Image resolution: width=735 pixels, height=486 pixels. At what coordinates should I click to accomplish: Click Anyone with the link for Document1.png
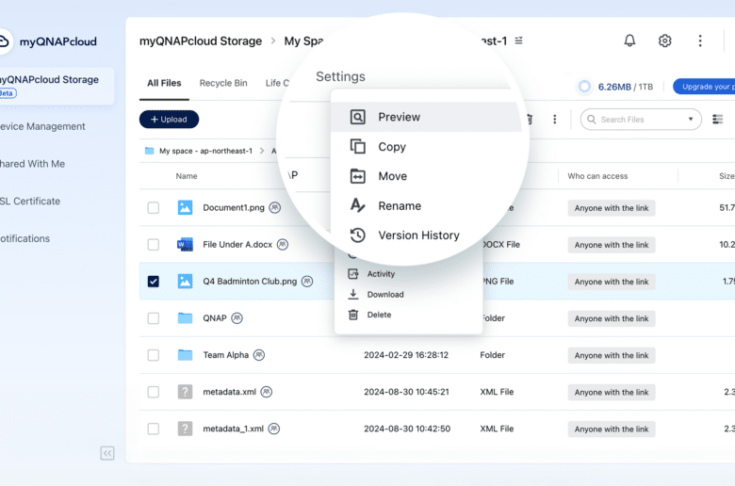click(612, 208)
